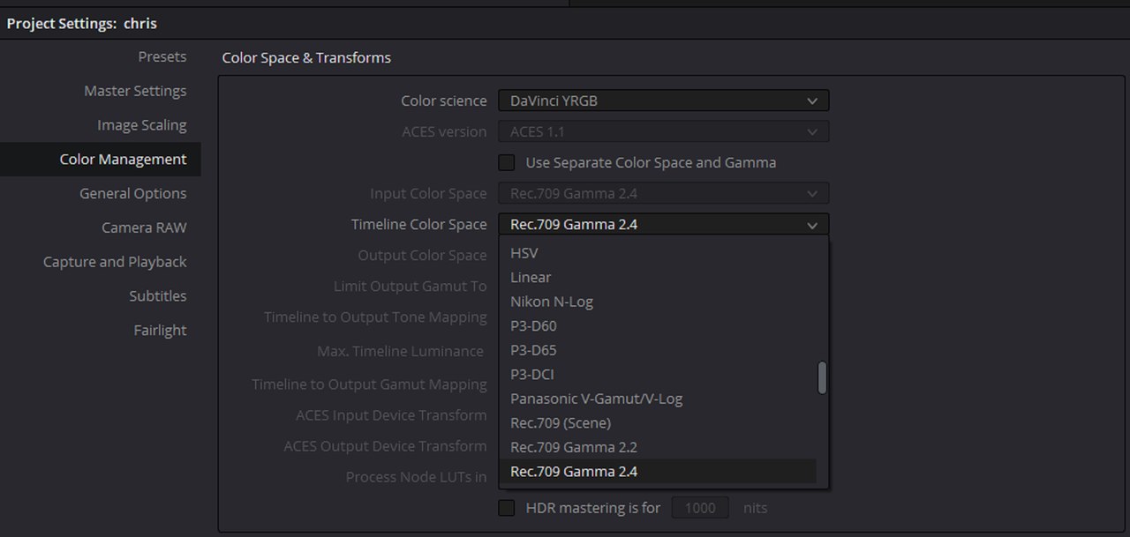The width and height of the screenshot is (1130, 537).
Task: Choose HSV from the color space list
Action: click(x=658, y=253)
